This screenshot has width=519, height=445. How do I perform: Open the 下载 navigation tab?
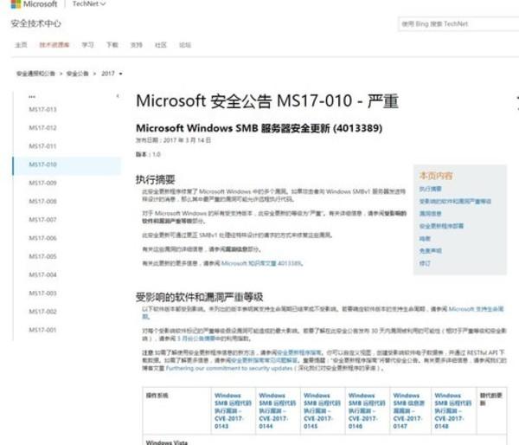pos(112,45)
